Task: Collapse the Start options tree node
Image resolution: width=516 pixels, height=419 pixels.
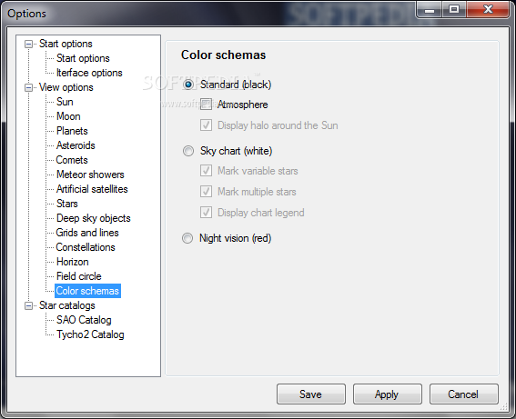Action: (x=28, y=44)
